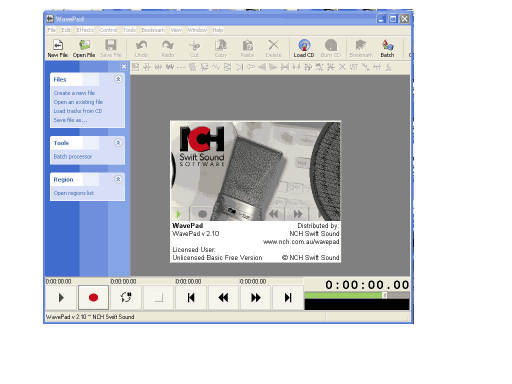Click the Undo toolbar icon
The width and height of the screenshot is (512, 384).
tap(141, 48)
